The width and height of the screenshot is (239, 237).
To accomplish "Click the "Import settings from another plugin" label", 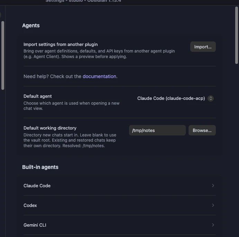I will tap(61, 44).
